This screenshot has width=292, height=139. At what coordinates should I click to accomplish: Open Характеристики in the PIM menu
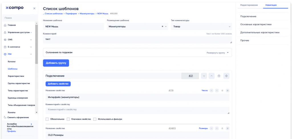click(x=16, y=76)
